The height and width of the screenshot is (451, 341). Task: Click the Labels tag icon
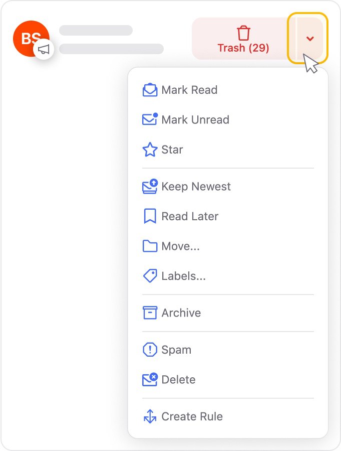[x=150, y=275]
